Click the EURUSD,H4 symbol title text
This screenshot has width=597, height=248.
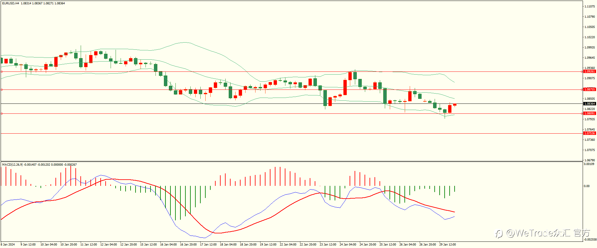pyautogui.click(x=11, y=3)
